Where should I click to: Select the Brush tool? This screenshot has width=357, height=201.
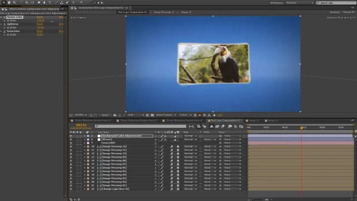[x=57, y=2]
